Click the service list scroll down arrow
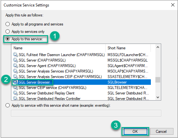Screen dimensions: 178x138 (158, 97)
